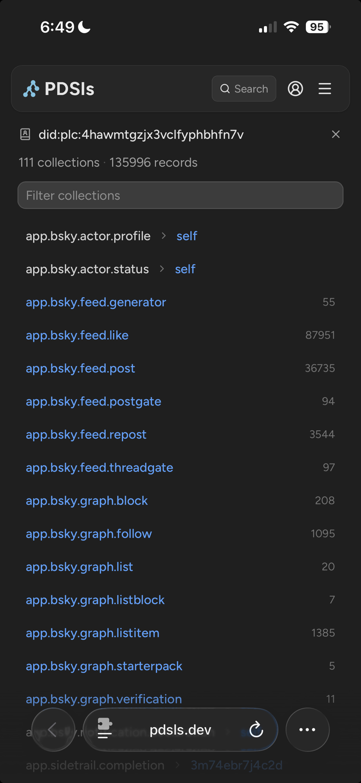Go back with browser back arrow

(53, 729)
